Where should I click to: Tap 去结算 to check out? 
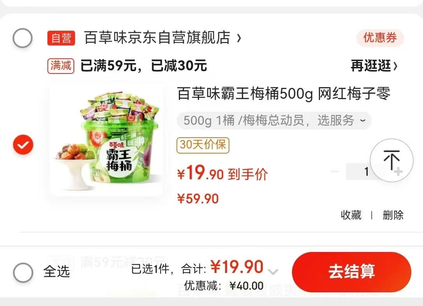[351, 272]
